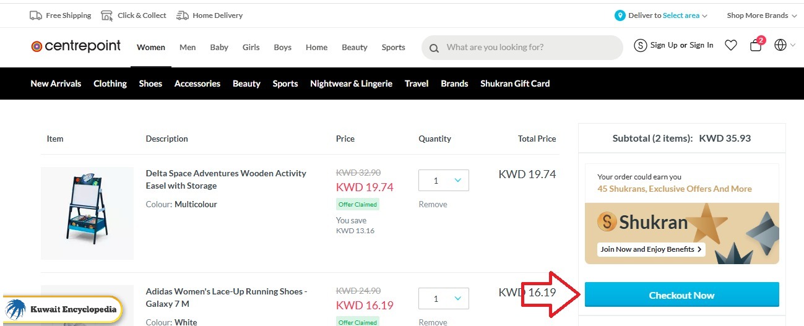The width and height of the screenshot is (804, 326).
Task: Click Join Now and Enjoy Benefits
Action: [x=651, y=249]
